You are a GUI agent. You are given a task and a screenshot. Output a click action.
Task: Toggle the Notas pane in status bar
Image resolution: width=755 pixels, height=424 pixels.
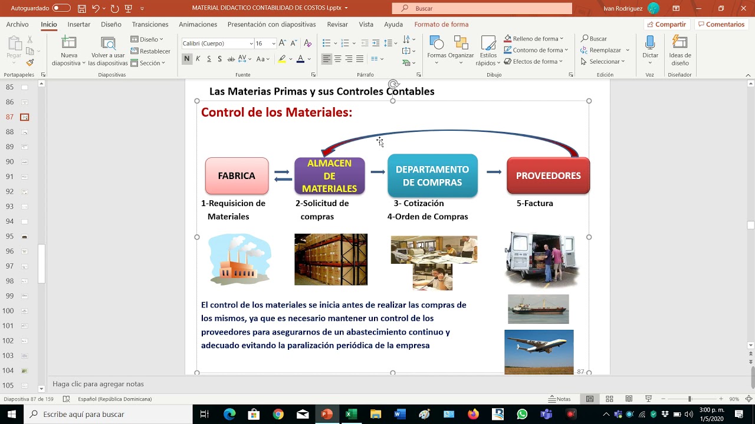tap(560, 399)
